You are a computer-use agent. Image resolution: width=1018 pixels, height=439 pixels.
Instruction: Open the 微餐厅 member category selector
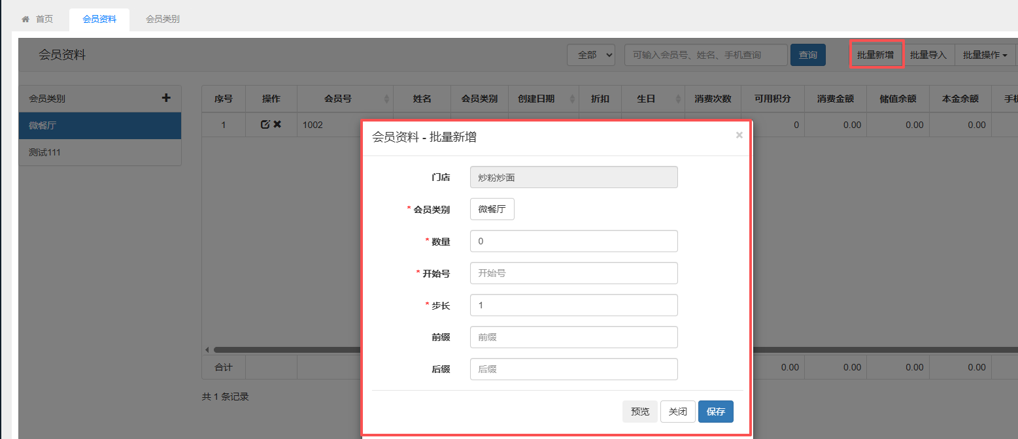pos(492,209)
